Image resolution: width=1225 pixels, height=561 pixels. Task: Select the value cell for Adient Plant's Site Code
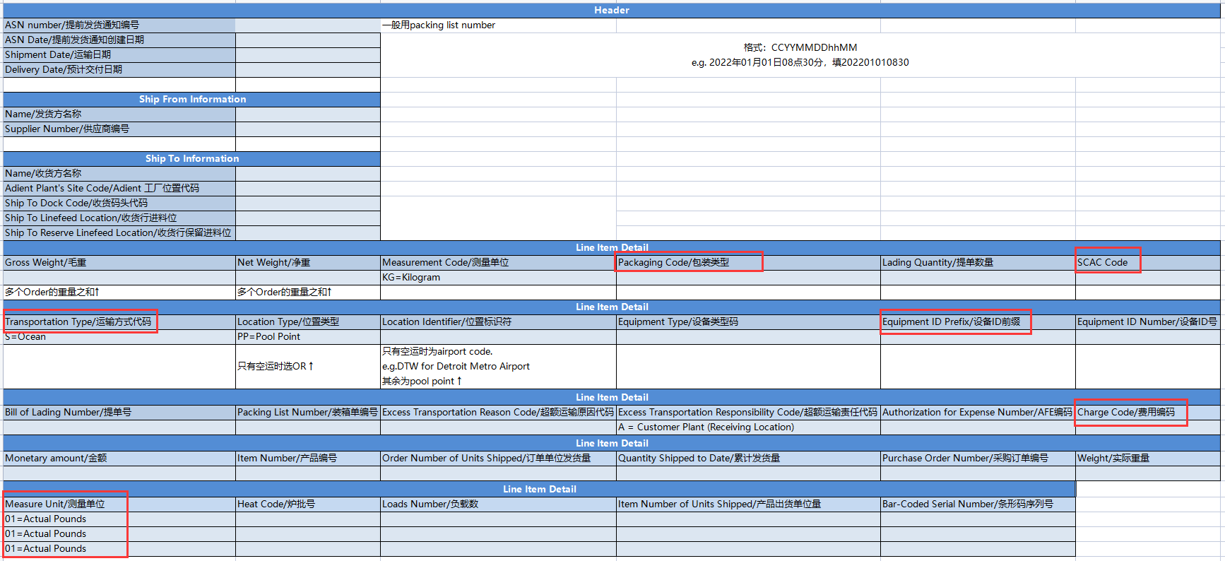pyautogui.click(x=307, y=188)
